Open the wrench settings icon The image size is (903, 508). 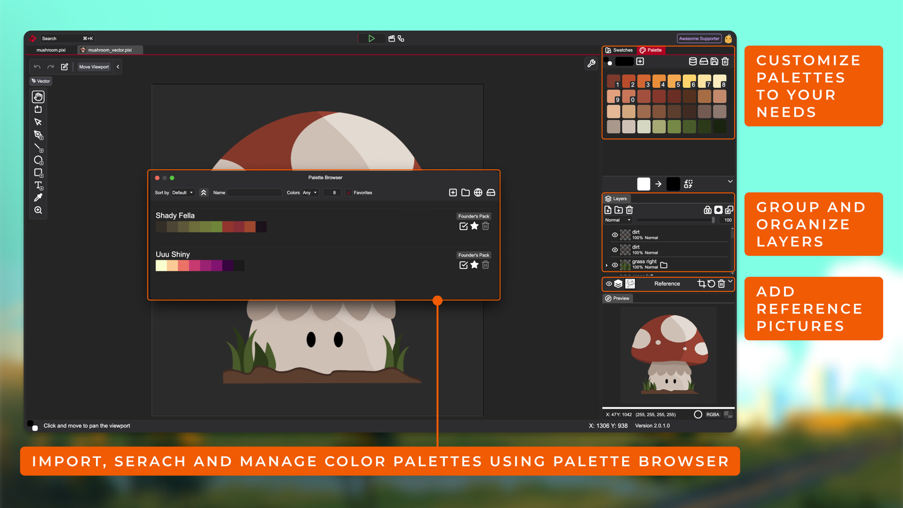591,63
